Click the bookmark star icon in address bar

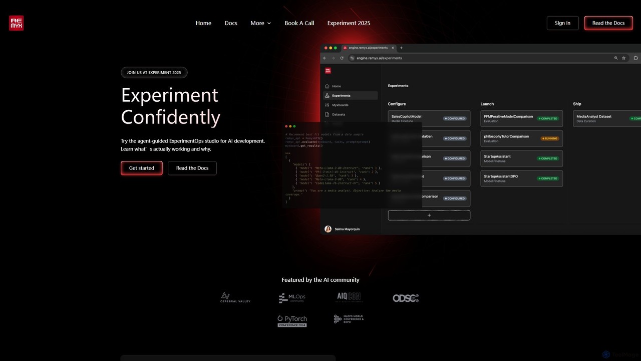(623, 58)
